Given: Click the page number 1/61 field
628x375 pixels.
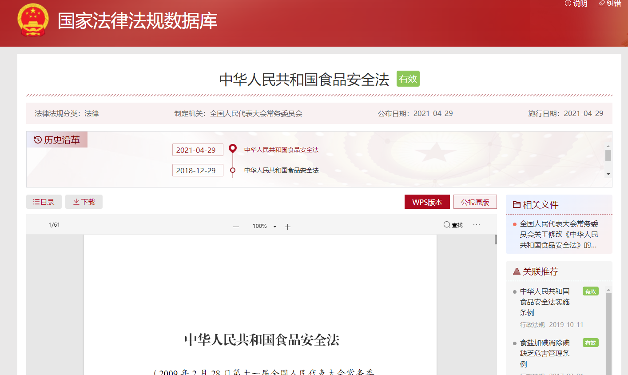Looking at the screenshot, I should [x=54, y=225].
